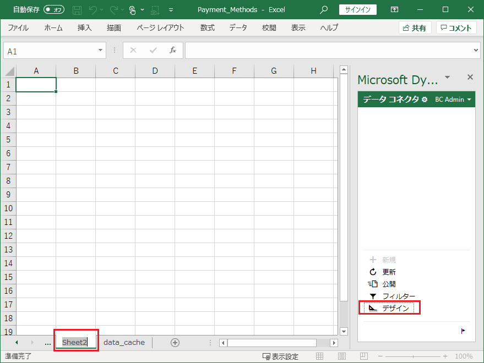Open Data Connector settings gear icon
The image size is (484, 363).
click(424, 100)
